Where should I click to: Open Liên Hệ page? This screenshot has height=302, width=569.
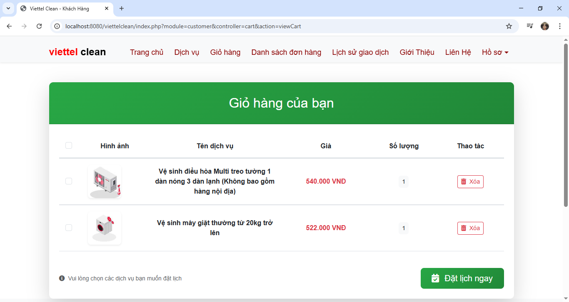(458, 52)
